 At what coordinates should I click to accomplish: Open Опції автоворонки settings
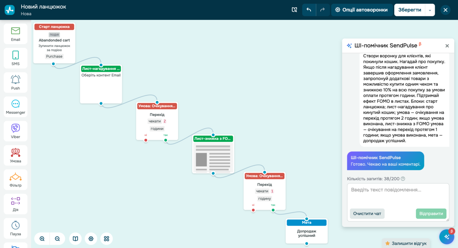[361, 10]
